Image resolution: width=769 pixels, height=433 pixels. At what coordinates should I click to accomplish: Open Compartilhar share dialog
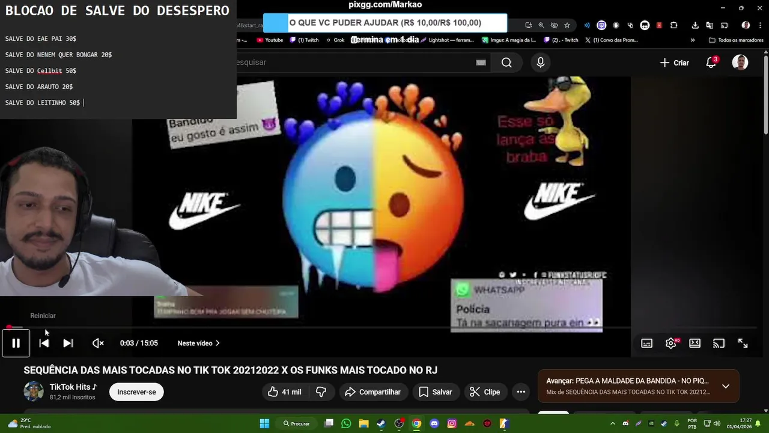(x=373, y=392)
